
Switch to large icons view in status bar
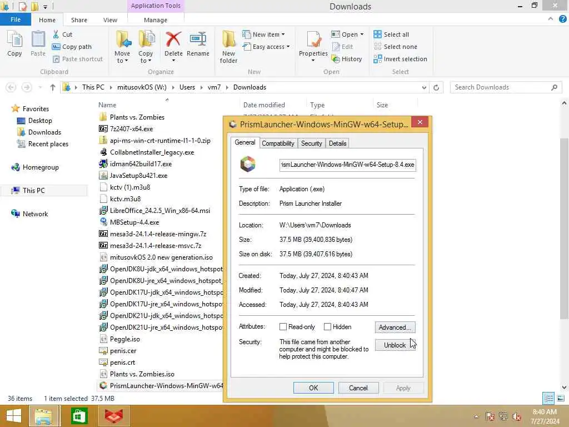click(561, 398)
